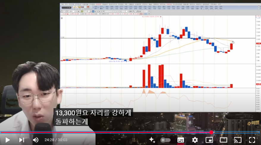Open the calendar for date 2025/01/13
This screenshot has height=145, width=261.
pos(149,11)
